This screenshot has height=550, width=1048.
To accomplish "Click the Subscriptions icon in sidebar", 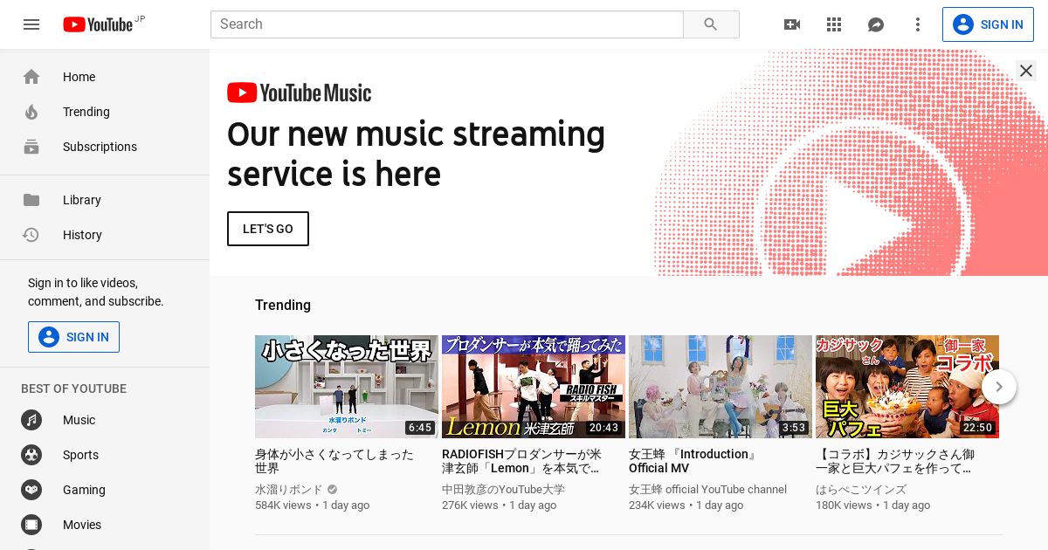I will pyautogui.click(x=31, y=147).
